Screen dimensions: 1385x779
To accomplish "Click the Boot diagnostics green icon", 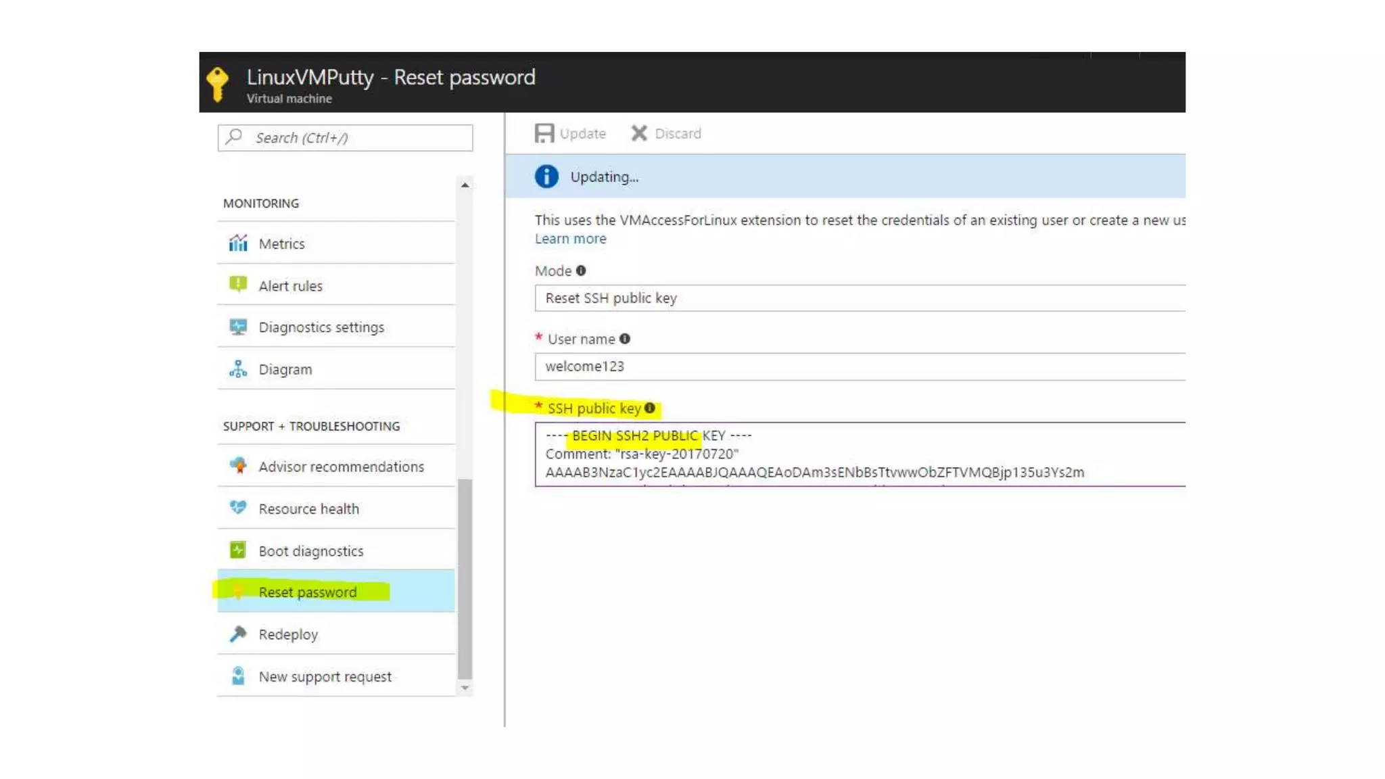I will point(238,550).
